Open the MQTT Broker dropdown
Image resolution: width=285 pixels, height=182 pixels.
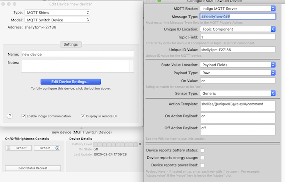pyautogui.click(x=238, y=9)
